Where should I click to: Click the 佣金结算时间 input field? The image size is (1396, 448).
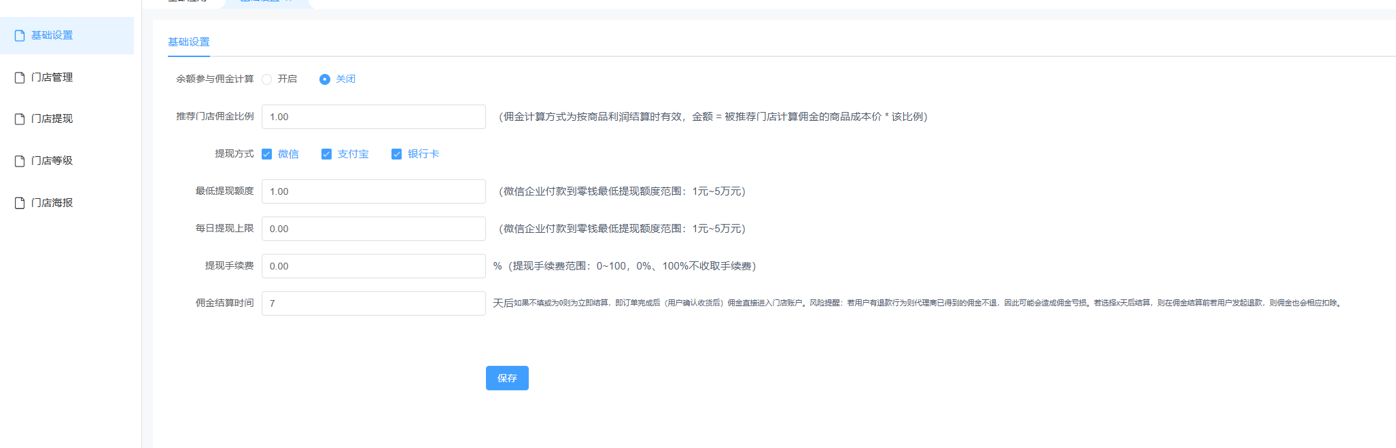[x=374, y=303]
